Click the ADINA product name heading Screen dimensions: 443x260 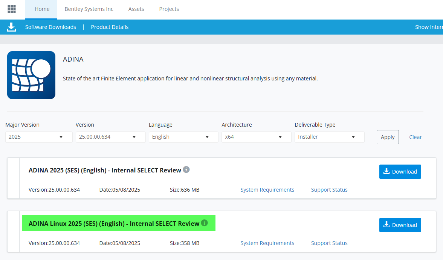(x=73, y=59)
